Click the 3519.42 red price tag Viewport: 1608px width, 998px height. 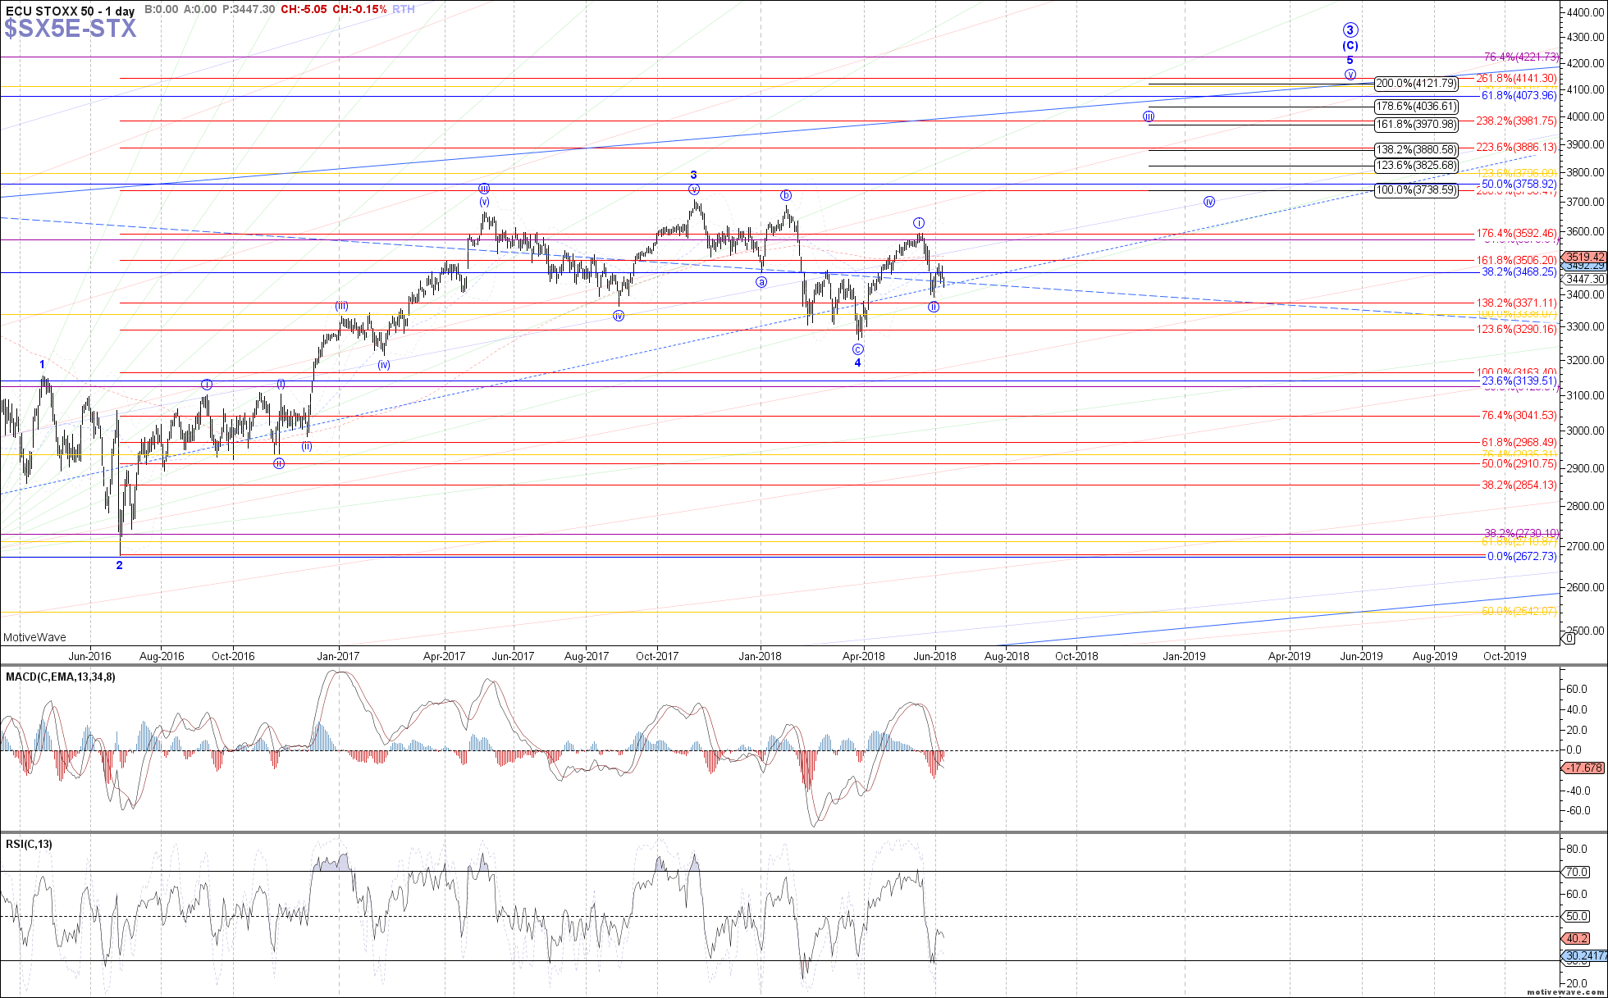point(1583,257)
